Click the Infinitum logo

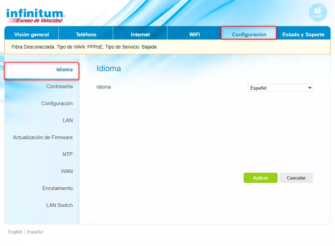point(36,16)
